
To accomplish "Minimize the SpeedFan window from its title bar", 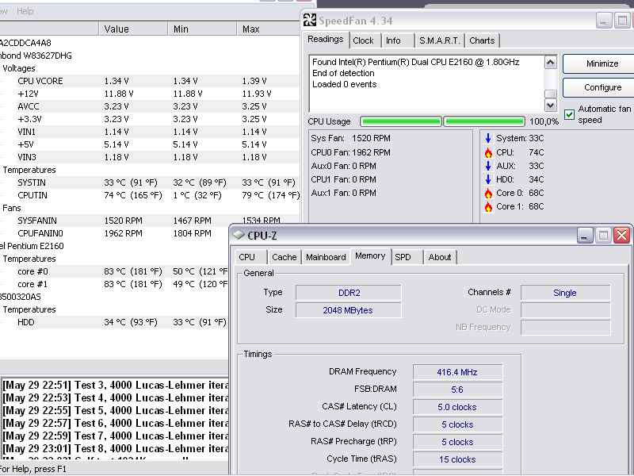I will pos(604,21).
